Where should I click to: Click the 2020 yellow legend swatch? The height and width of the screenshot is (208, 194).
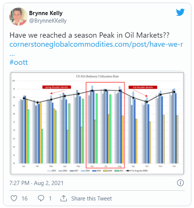click(x=105, y=171)
